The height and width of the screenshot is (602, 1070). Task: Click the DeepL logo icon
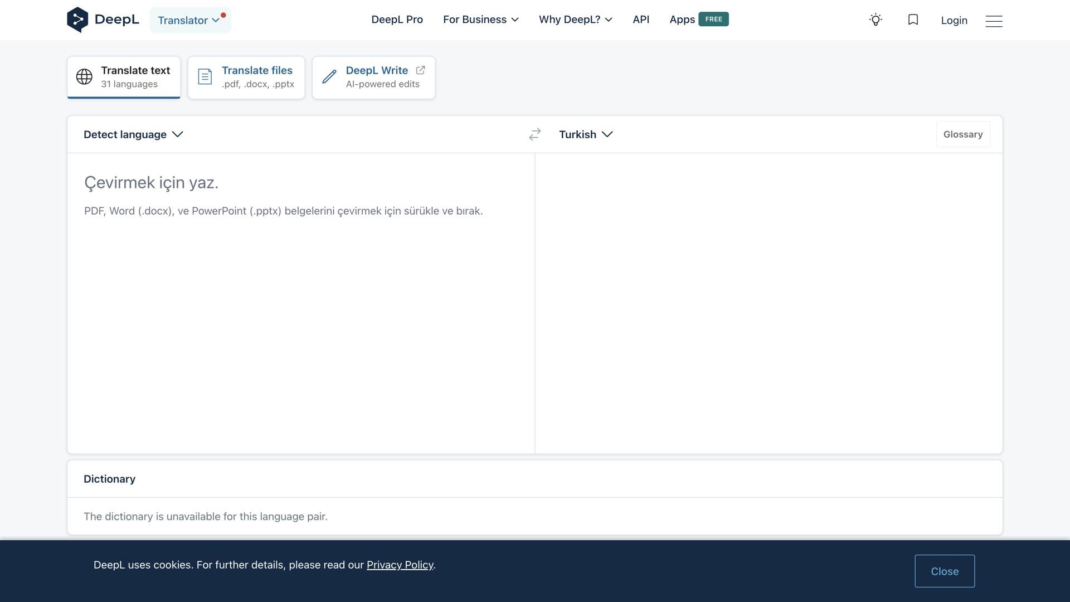[77, 19]
